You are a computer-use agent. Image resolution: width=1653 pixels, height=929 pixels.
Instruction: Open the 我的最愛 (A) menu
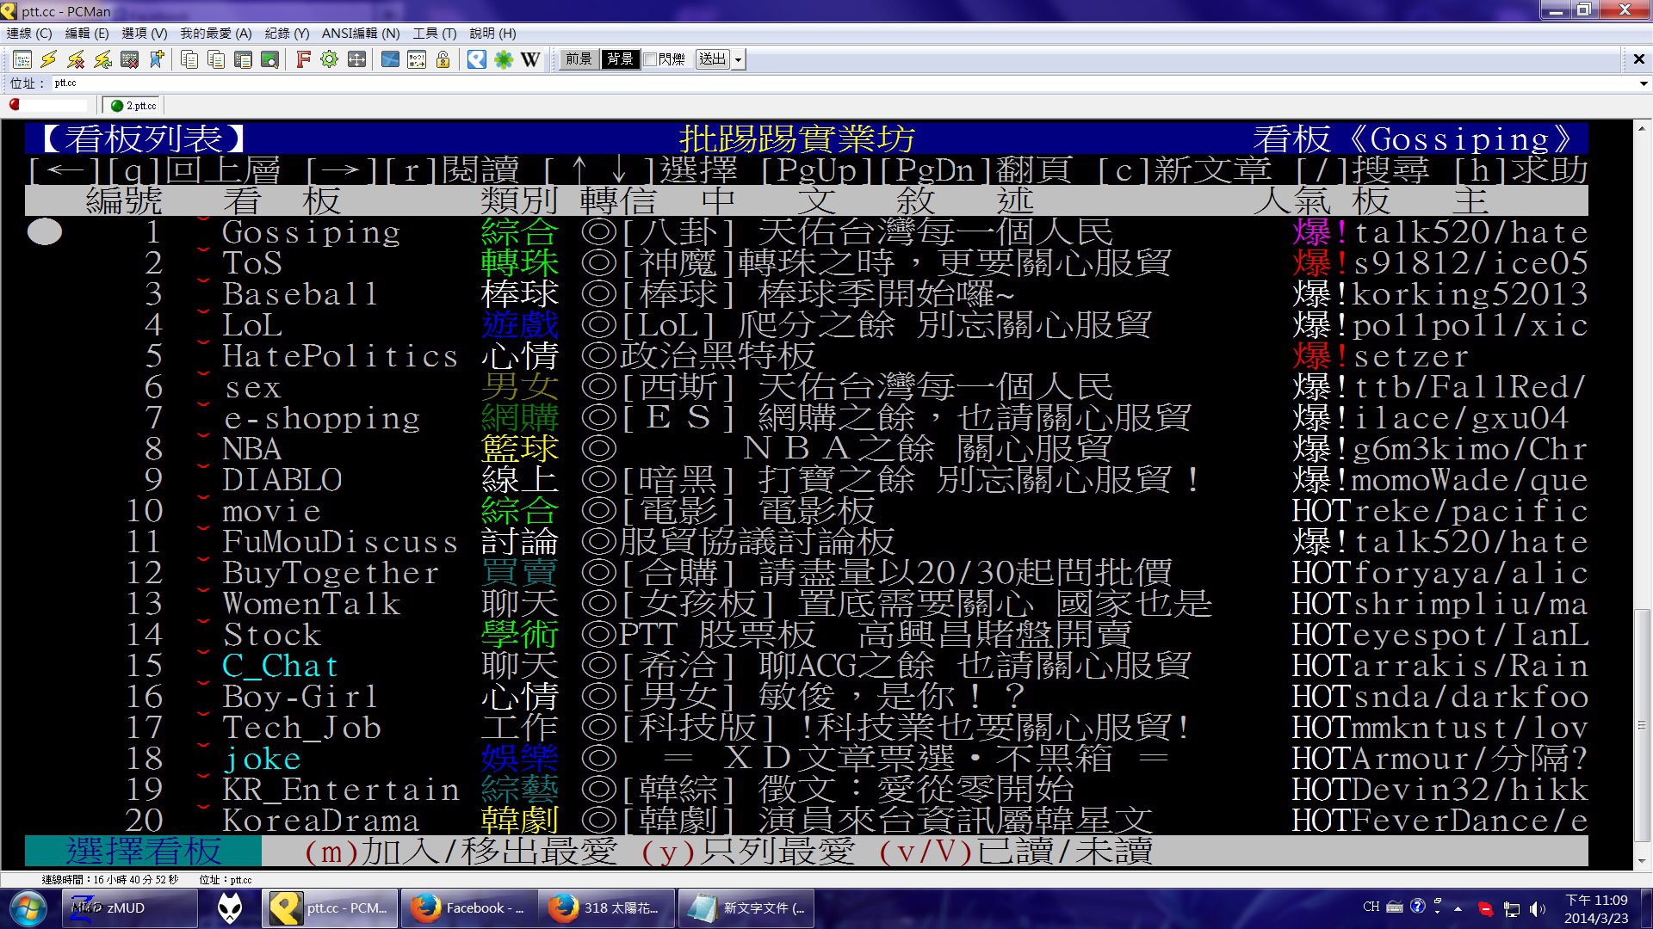point(215,34)
